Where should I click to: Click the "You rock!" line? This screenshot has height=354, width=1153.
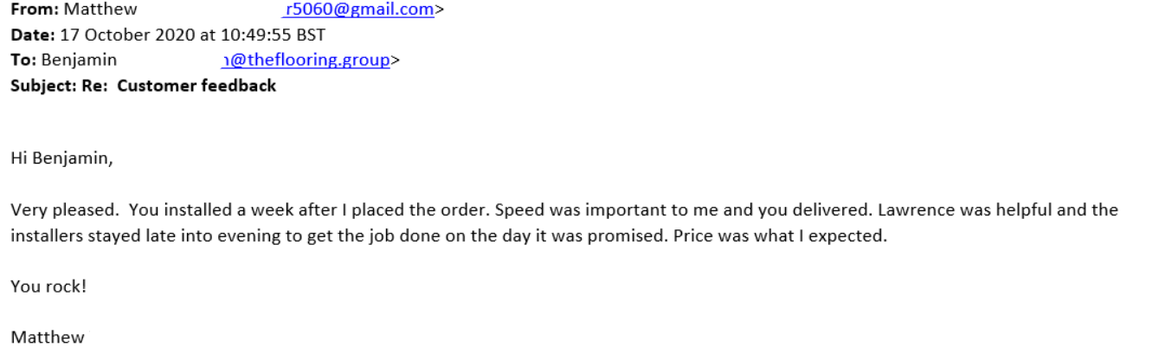(48, 286)
